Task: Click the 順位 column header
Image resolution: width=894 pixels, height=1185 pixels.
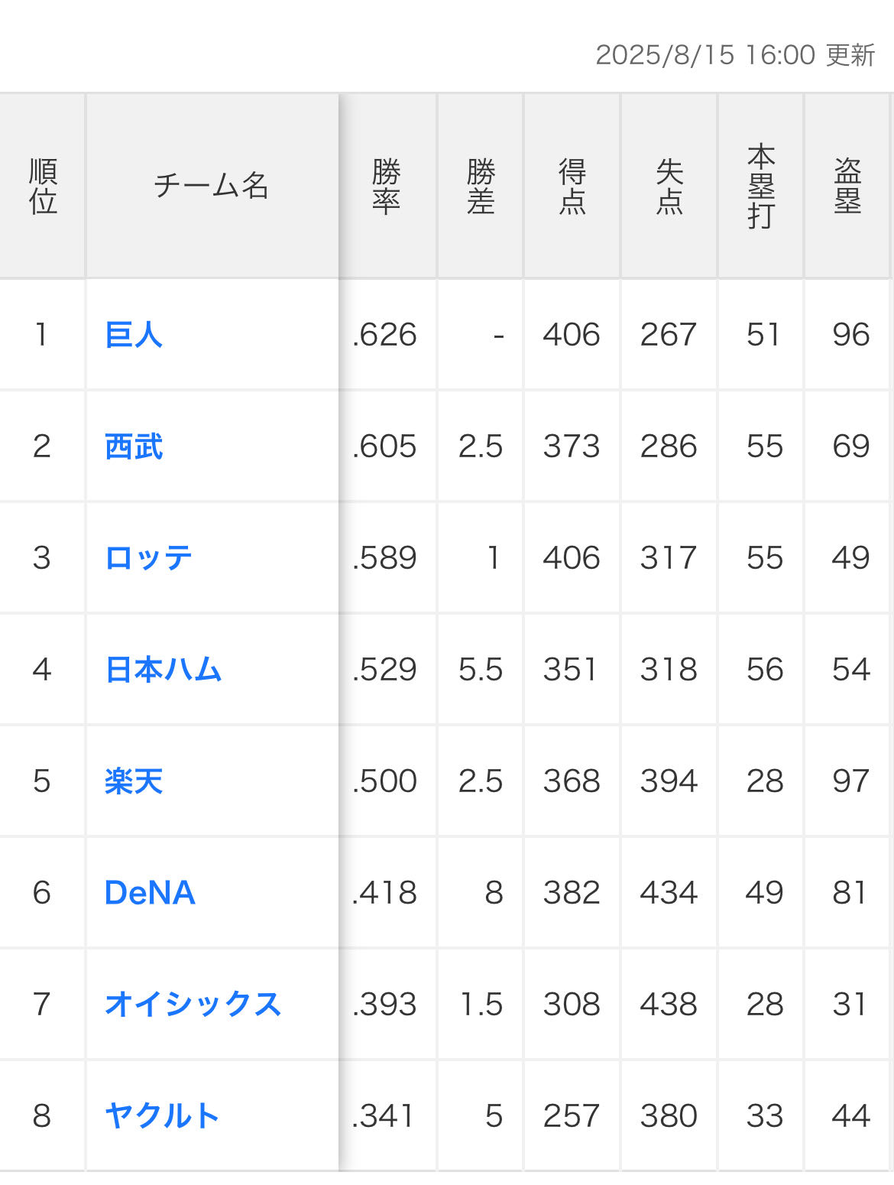Action: pyautogui.click(x=43, y=186)
